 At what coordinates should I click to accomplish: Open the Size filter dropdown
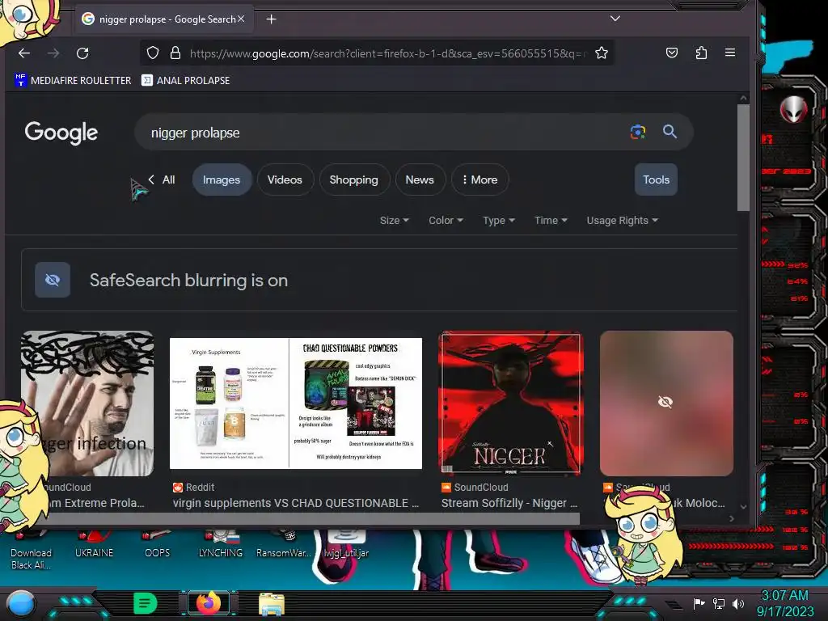(394, 220)
